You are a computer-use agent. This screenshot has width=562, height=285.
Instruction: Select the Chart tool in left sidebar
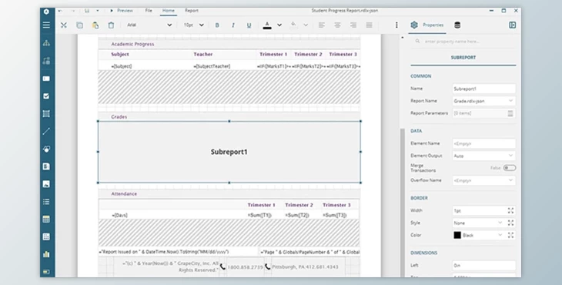point(46,254)
